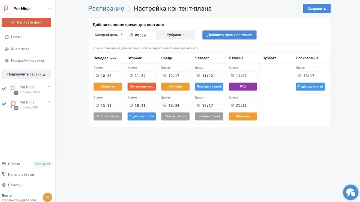
Task: Open the three-dot menu for Facebook page
Action: (48, 87)
